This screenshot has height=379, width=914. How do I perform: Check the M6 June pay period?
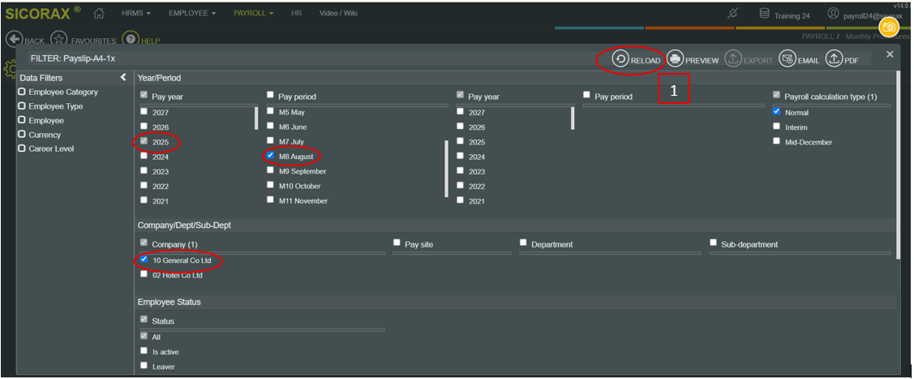tap(271, 126)
